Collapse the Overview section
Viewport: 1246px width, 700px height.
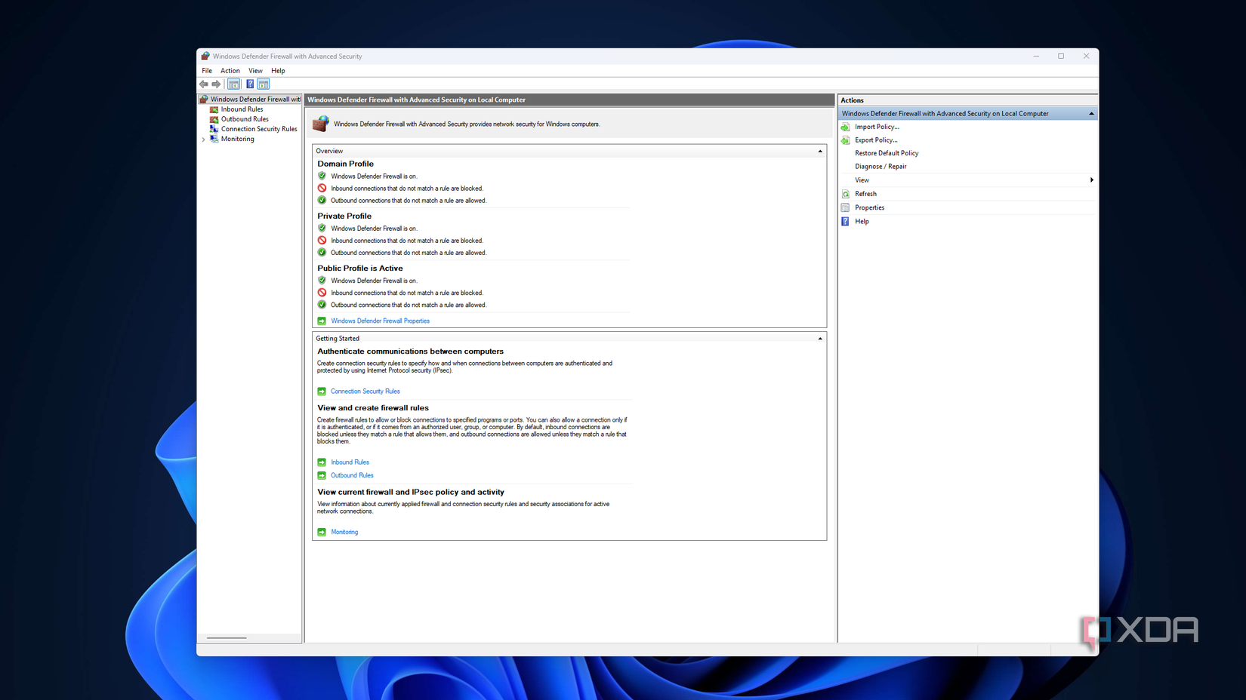point(820,151)
